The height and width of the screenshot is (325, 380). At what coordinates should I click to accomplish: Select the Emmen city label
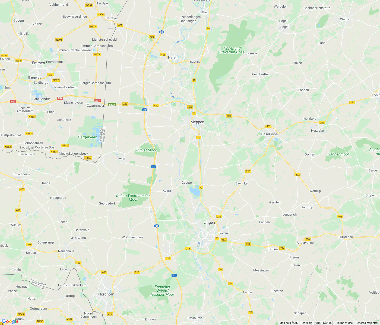39,63
